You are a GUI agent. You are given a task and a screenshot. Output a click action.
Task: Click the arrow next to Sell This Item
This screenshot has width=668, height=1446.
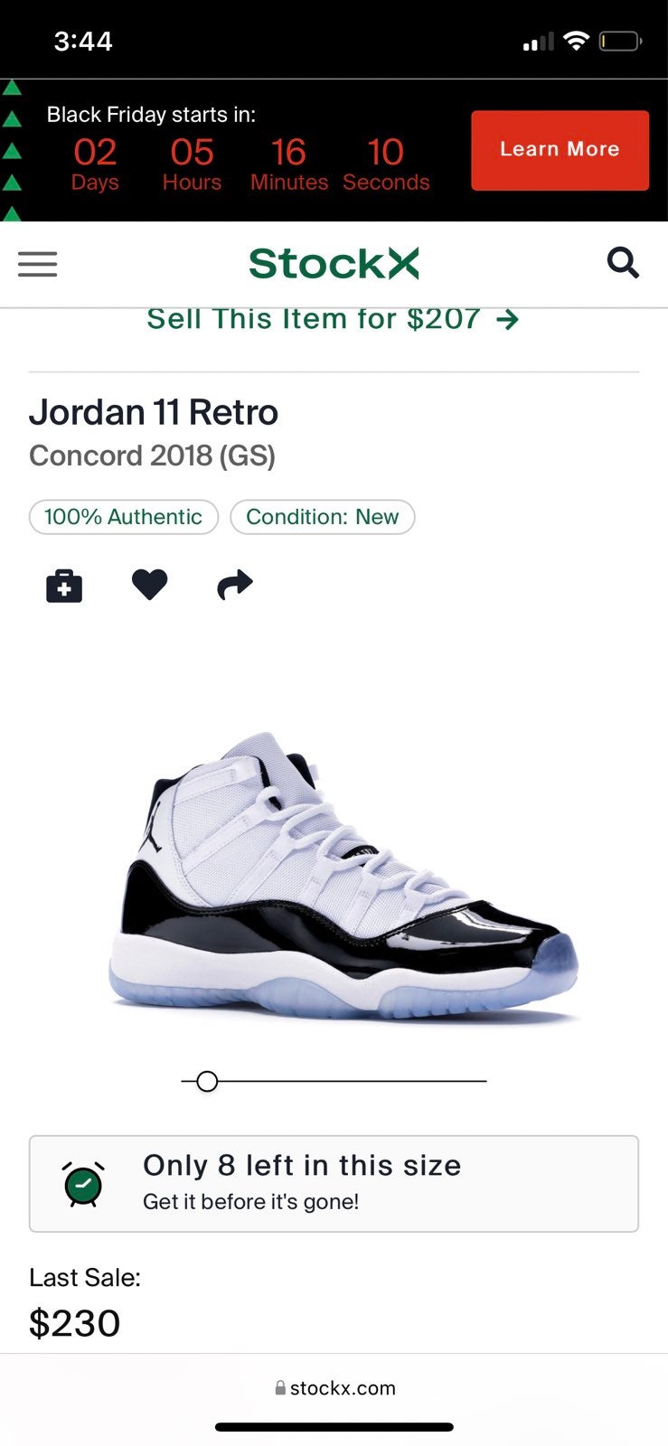point(508,319)
